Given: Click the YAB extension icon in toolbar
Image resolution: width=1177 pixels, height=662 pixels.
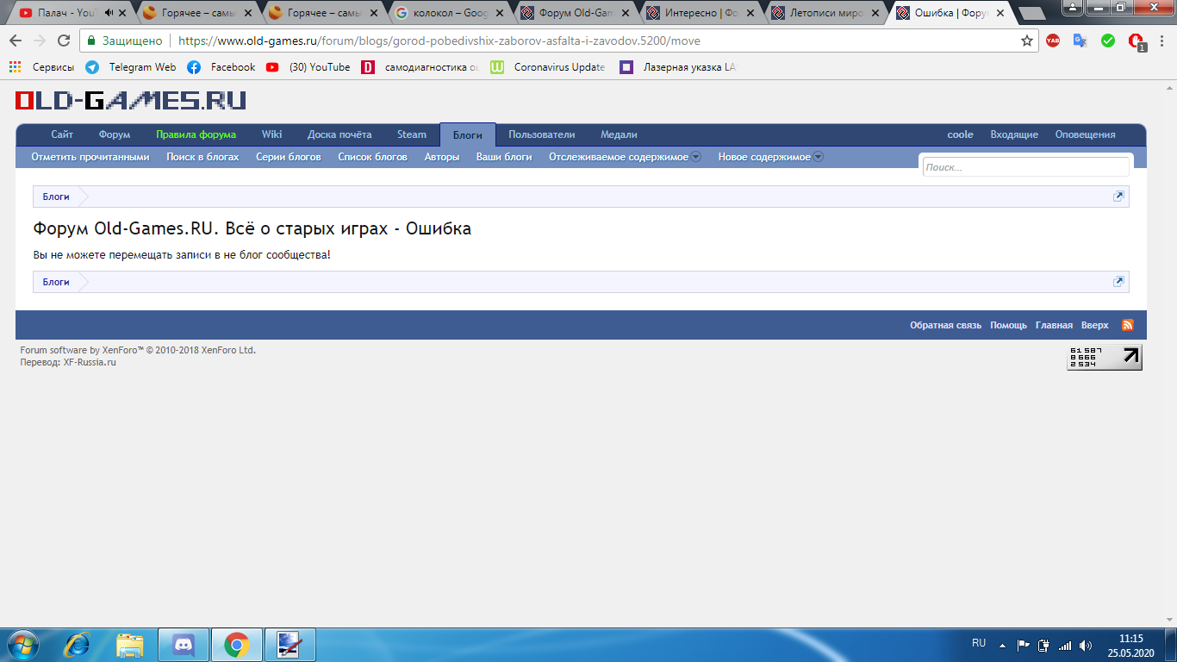Looking at the screenshot, I should coord(1053,40).
